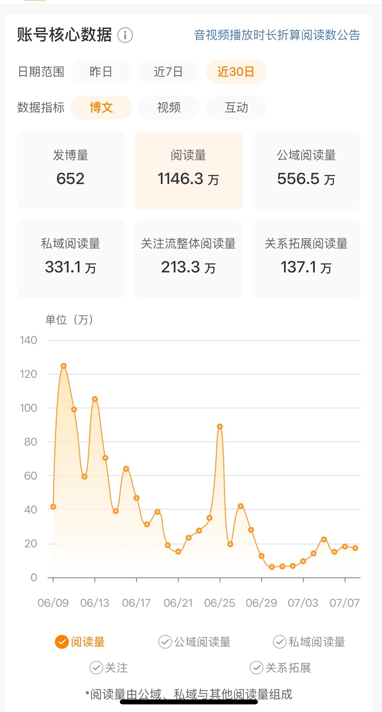This screenshot has height=712, width=382.
Task: Tap the 账号核心数据 heading
Action: tap(65, 35)
